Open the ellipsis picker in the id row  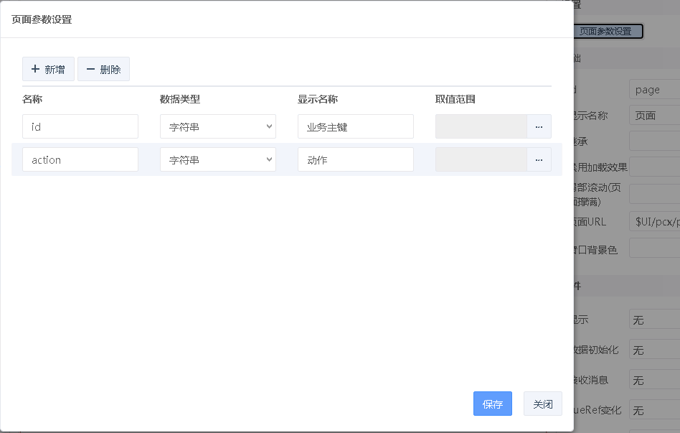pos(539,126)
